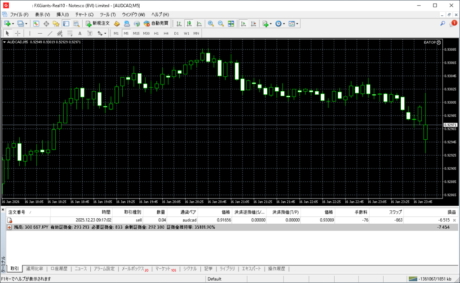This screenshot has height=283, width=460.
Task: Select the crosshair cursor tool
Action: coord(18,33)
